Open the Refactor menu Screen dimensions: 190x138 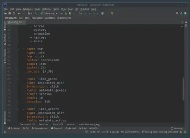47,9
